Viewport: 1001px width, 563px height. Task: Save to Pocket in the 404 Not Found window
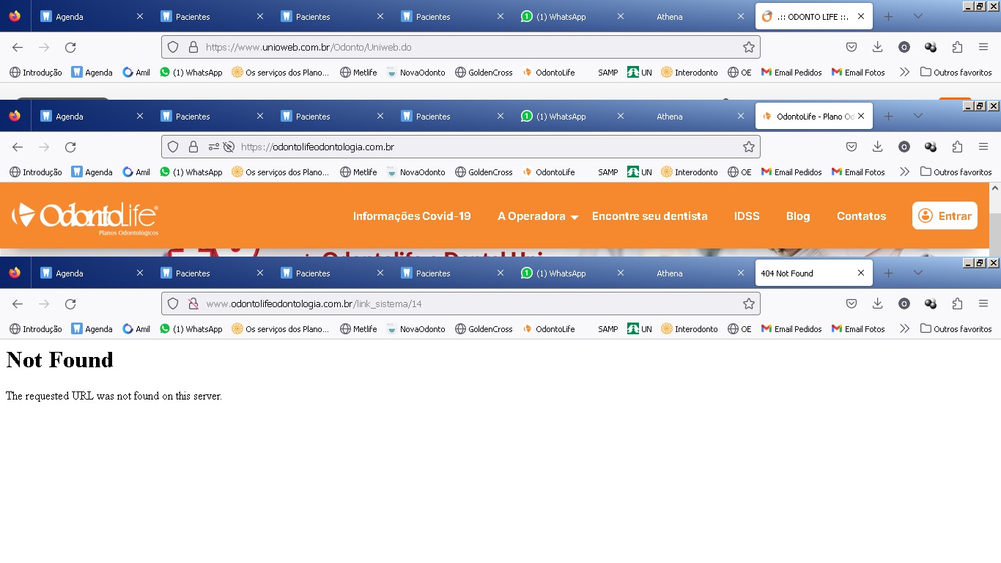click(x=852, y=303)
